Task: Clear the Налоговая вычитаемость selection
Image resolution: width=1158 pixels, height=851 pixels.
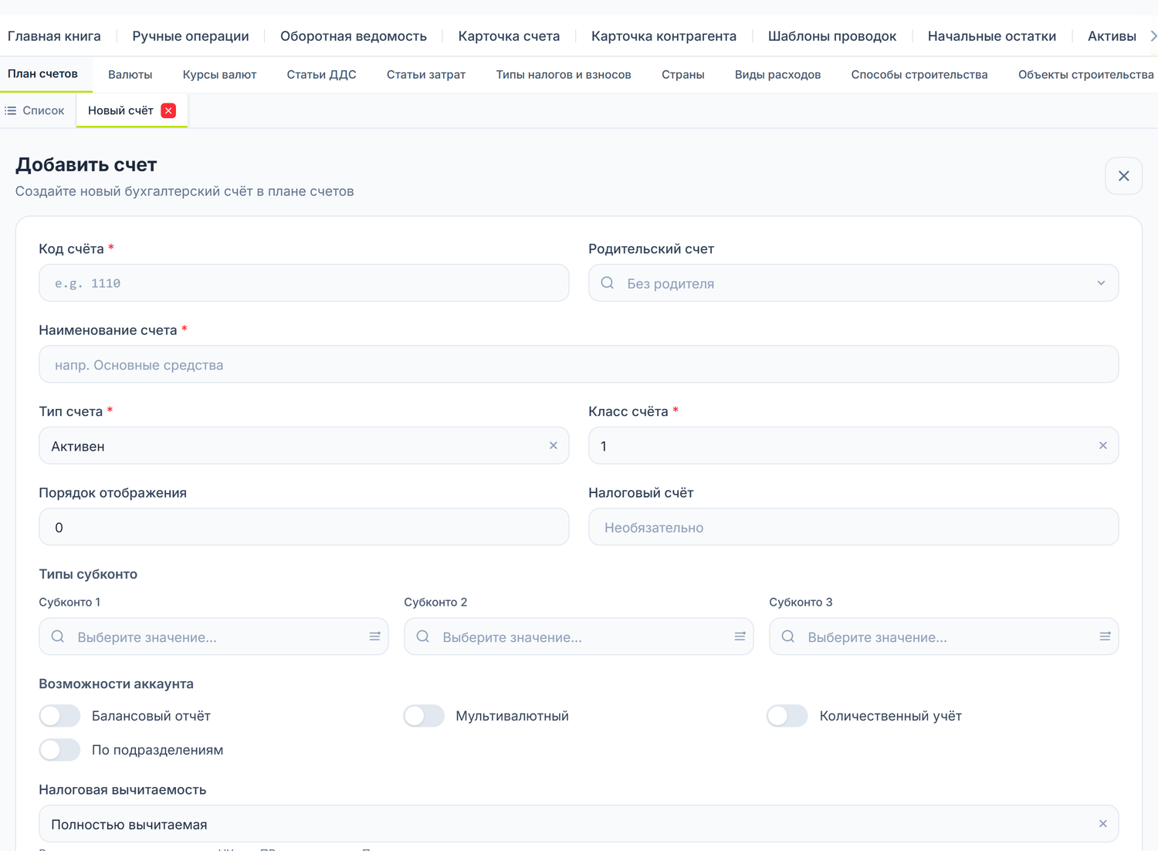Action: [1102, 824]
